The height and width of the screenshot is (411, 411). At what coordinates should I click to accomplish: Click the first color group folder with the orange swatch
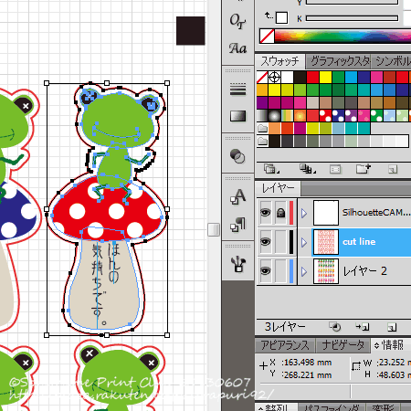click(x=262, y=128)
